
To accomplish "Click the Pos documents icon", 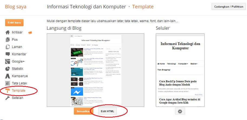I will point(8,40).
